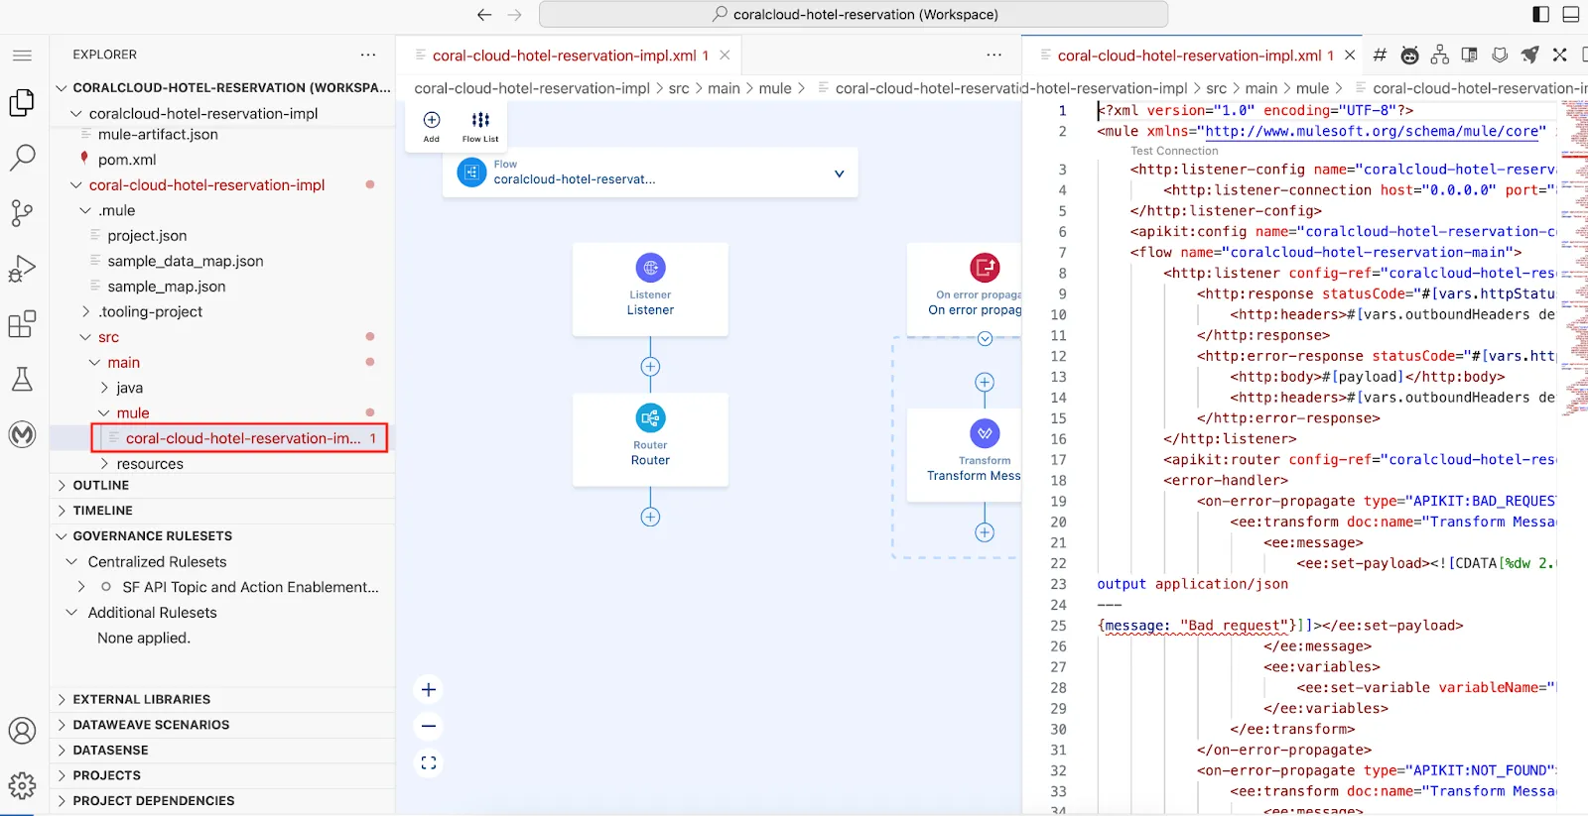Open Source Control view
Screen dimensions: 1588x816
[x=22, y=212]
